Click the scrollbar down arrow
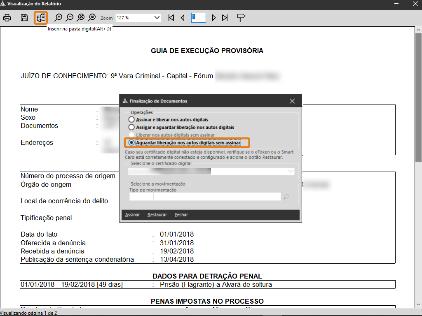 click(x=419, y=304)
